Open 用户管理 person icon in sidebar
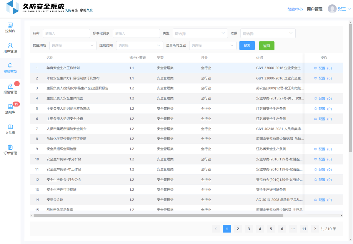The width and height of the screenshot is (353, 244). click(10, 45)
